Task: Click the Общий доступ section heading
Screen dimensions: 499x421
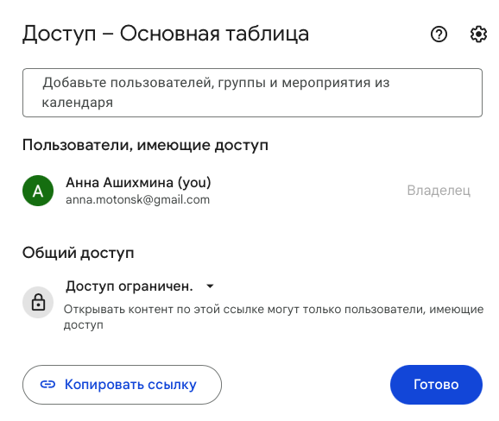Action: 78,254
